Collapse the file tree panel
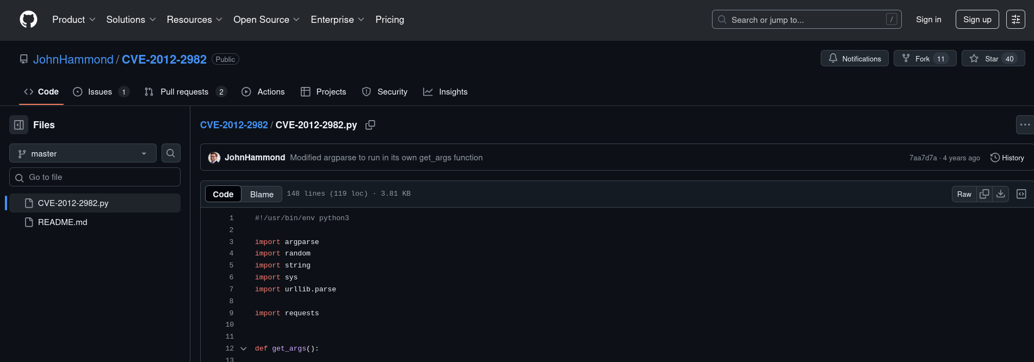The image size is (1034, 362). pyautogui.click(x=19, y=125)
